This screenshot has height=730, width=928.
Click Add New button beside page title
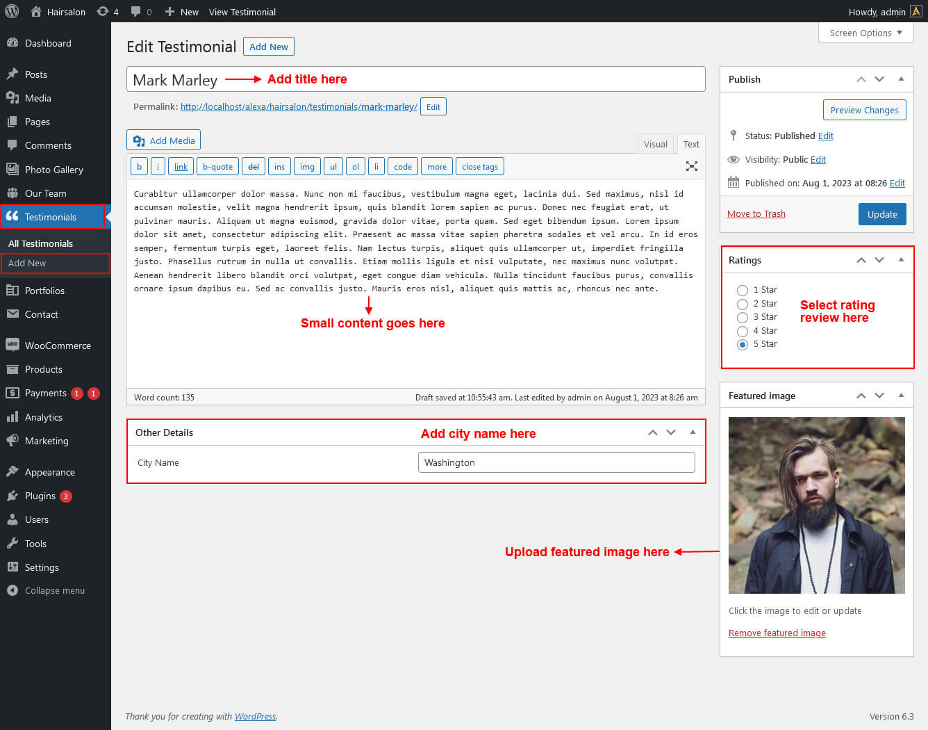[x=269, y=47]
